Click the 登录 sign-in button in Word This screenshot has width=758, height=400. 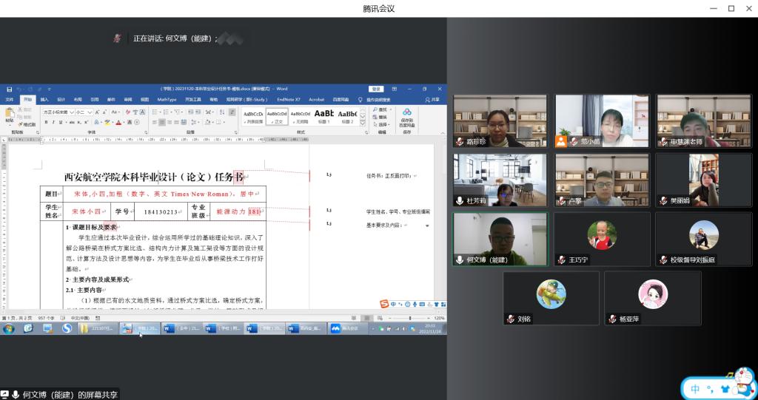coord(376,89)
